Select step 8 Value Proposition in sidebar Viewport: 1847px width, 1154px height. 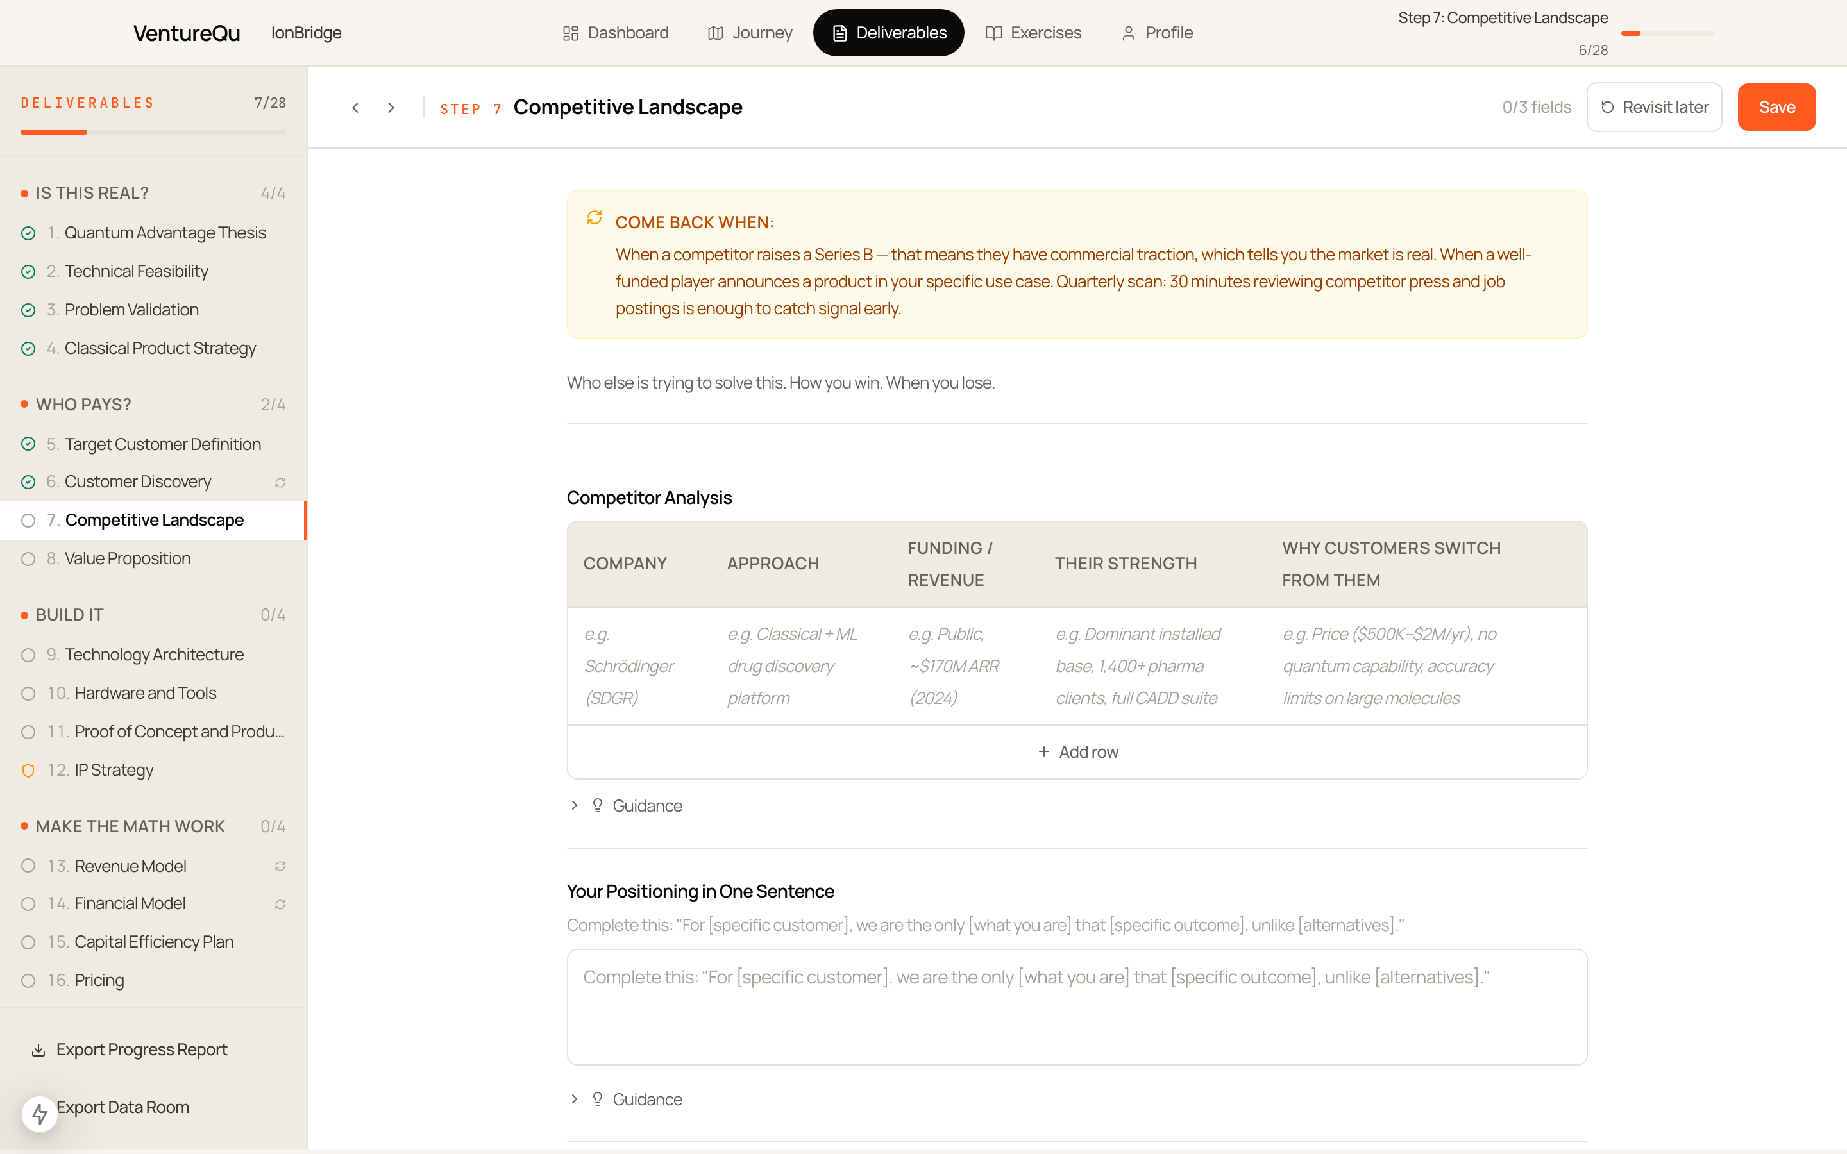point(127,558)
